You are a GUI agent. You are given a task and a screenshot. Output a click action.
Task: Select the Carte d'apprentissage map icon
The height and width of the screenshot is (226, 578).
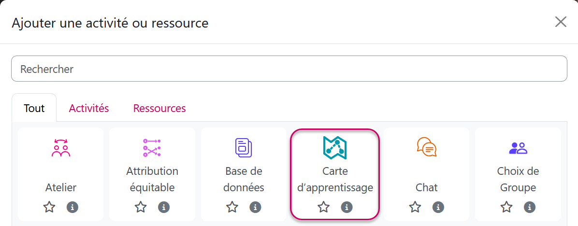tap(335, 148)
